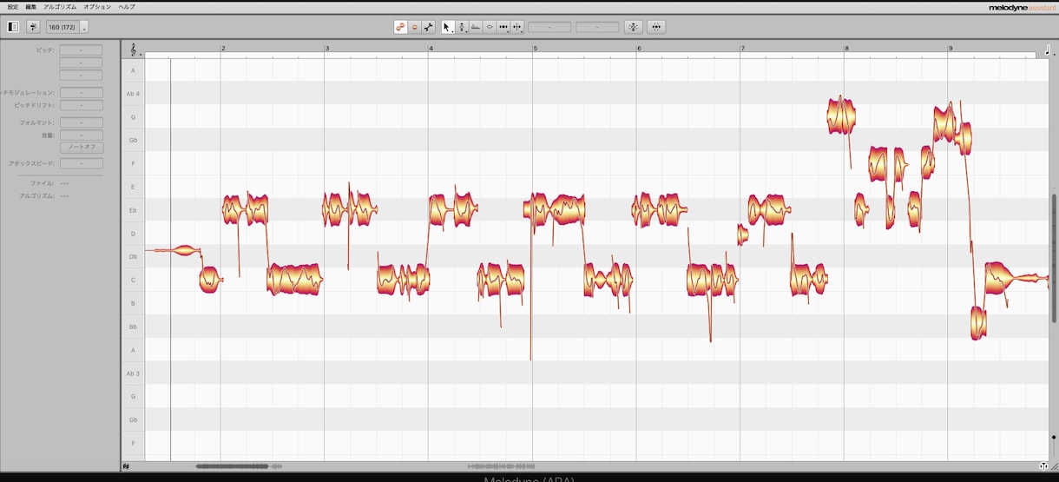Click the ピッチモジュレーション value field

[x=81, y=92]
